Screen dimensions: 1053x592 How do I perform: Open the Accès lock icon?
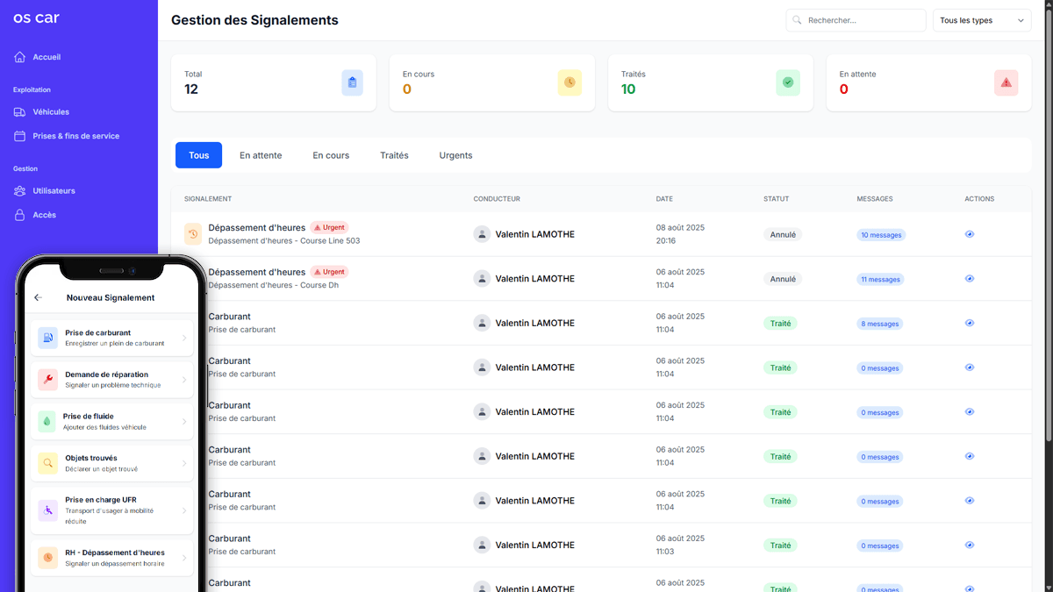[20, 215]
